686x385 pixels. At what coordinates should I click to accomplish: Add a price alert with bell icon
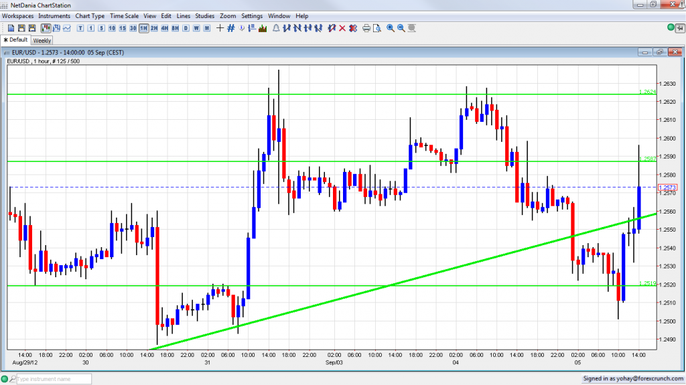(276, 28)
